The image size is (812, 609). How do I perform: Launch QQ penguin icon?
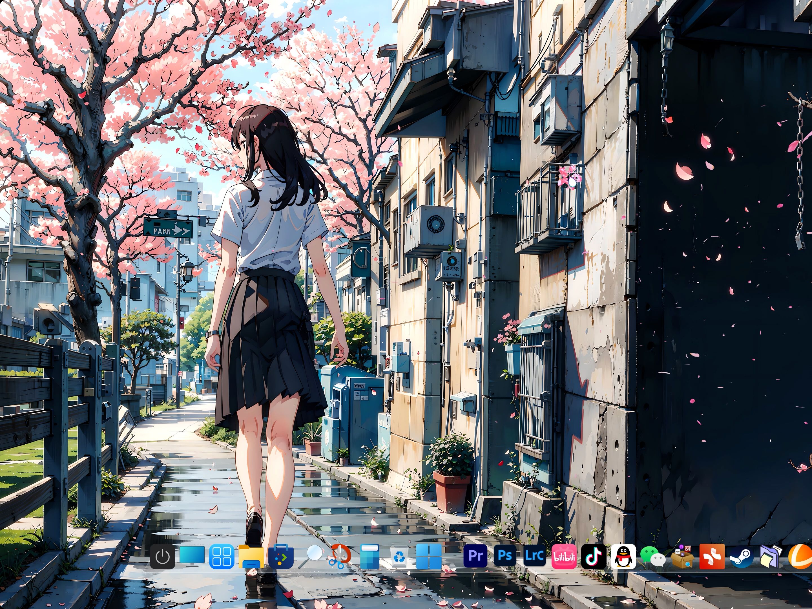[x=623, y=557]
